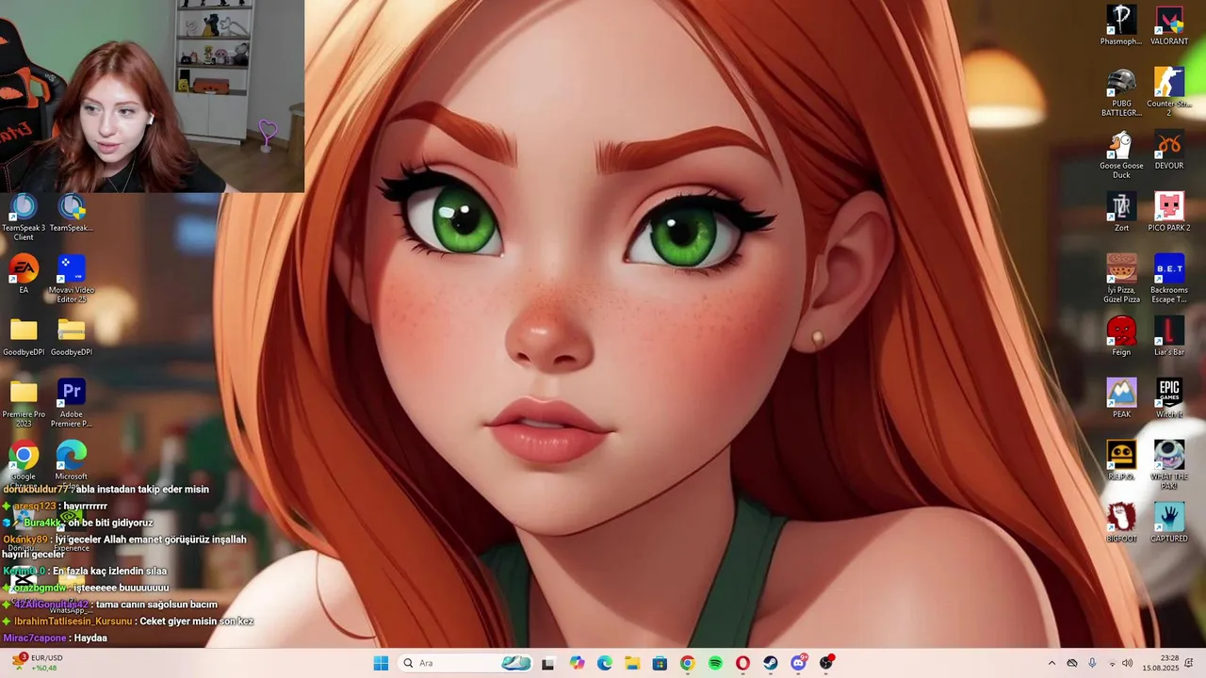Select the second TeamSpeak shield icon
This screenshot has width=1206, height=678.
[x=72, y=212]
